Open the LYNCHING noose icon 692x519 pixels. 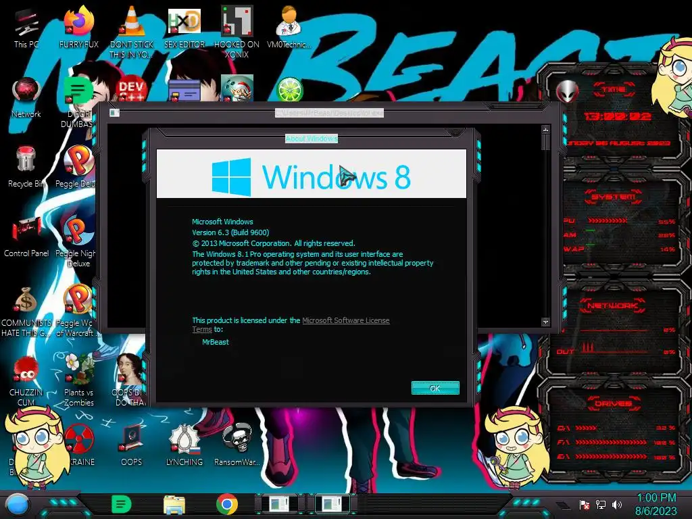coord(184,445)
